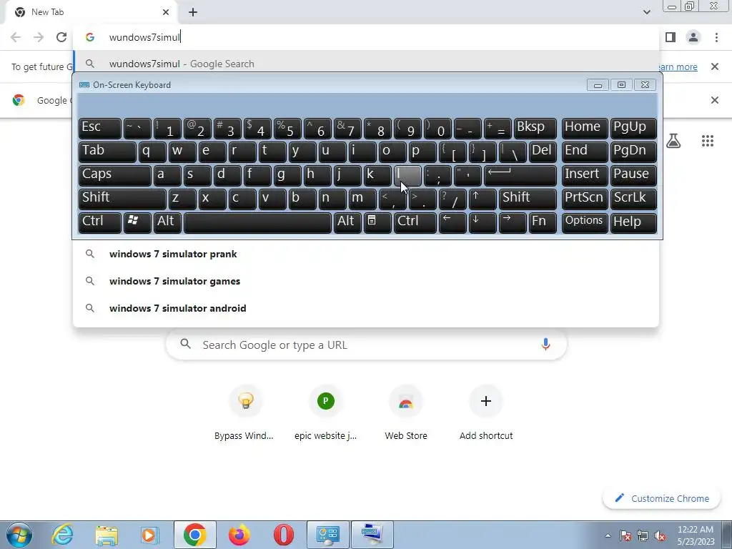Tap PrtScn key on On-Screen Keyboard
The width and height of the screenshot is (732, 549).
point(585,199)
